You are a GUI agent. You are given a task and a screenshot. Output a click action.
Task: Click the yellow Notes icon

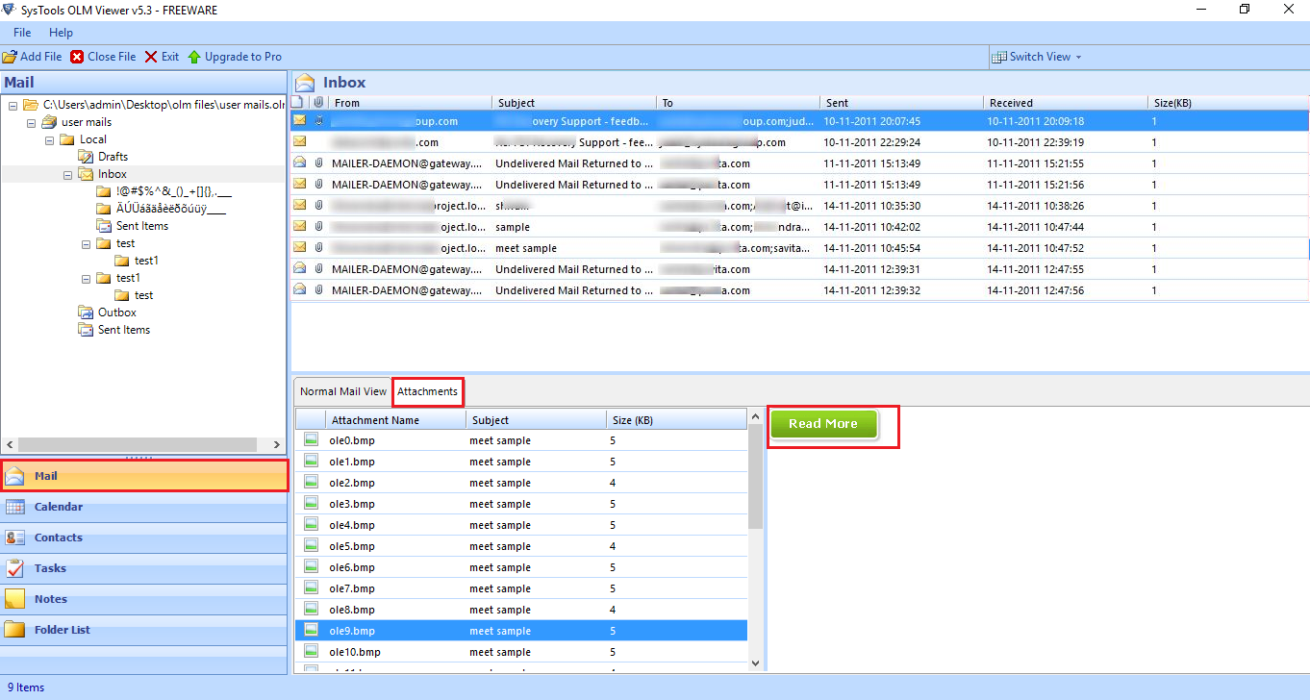tap(15, 599)
